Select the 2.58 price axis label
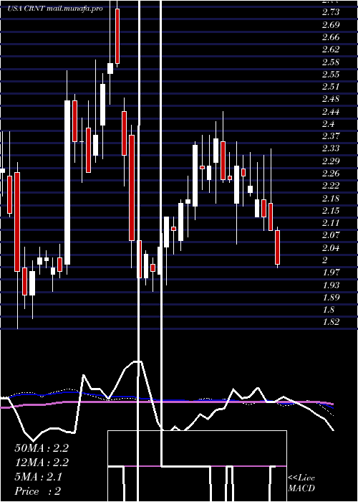 (x=331, y=62)
